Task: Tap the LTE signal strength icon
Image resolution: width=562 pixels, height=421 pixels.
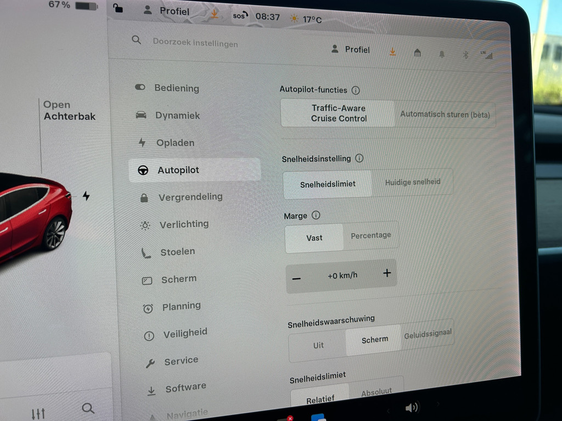Action: 487,55
